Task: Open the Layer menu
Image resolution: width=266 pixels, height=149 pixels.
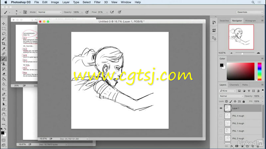Action: tap(66, 2)
